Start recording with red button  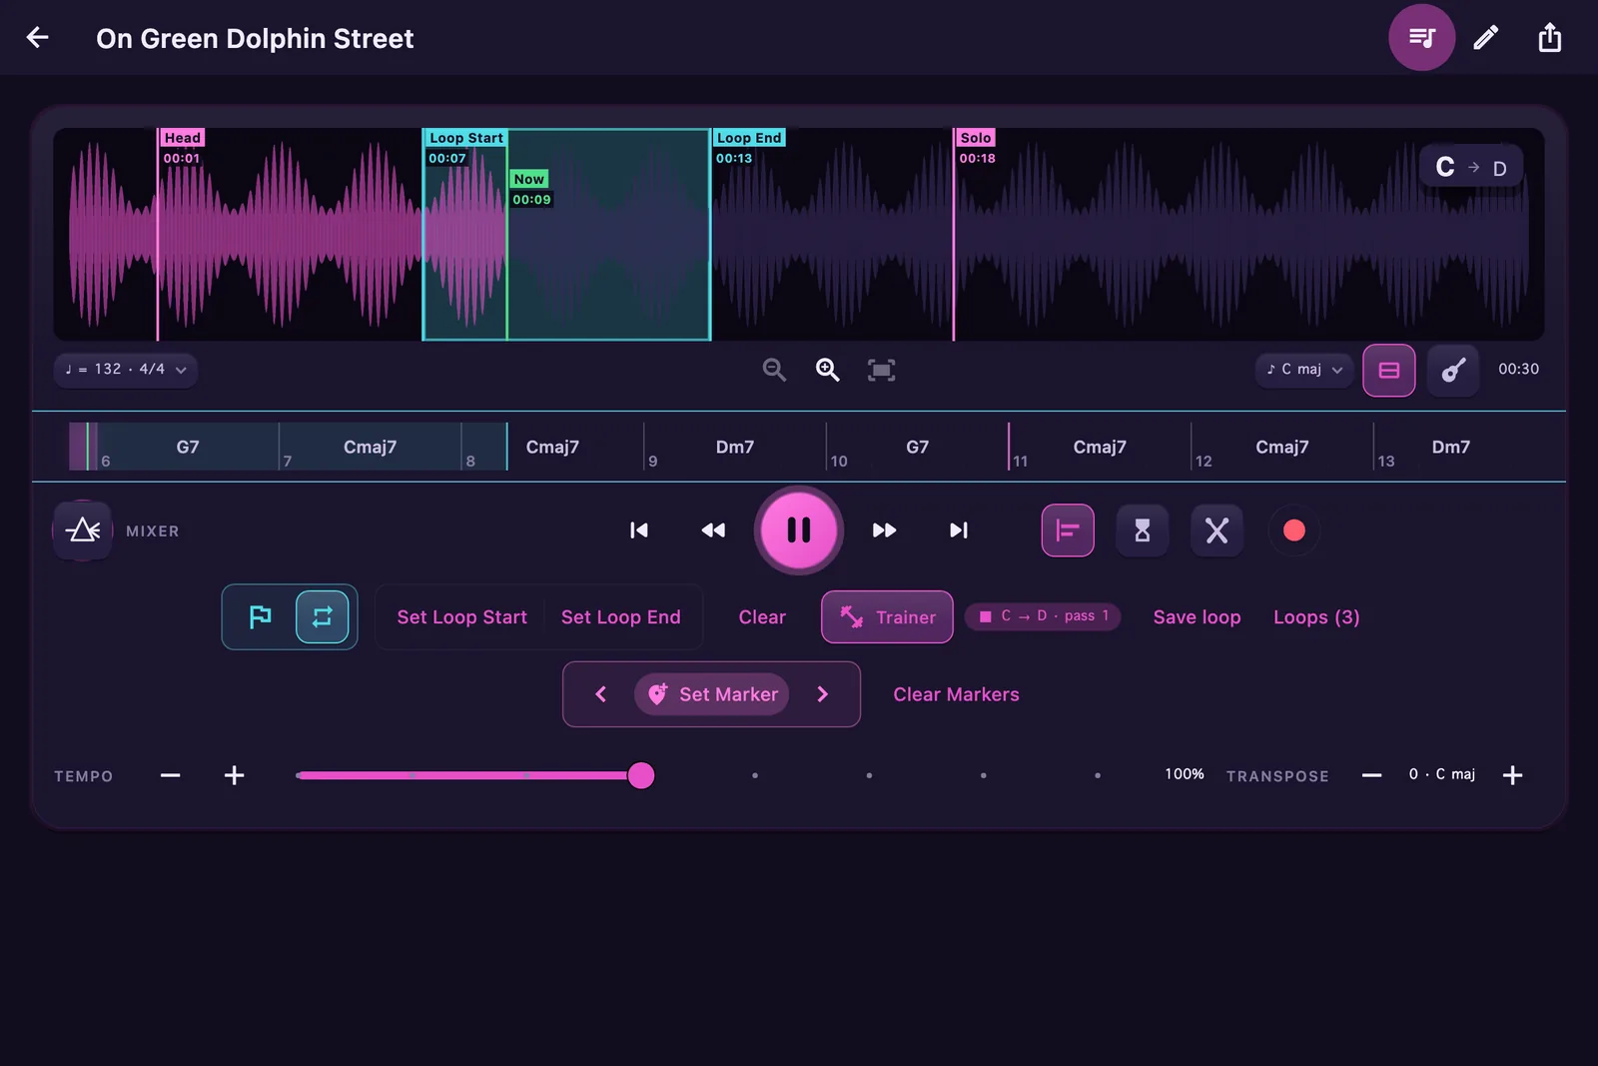1294,531
